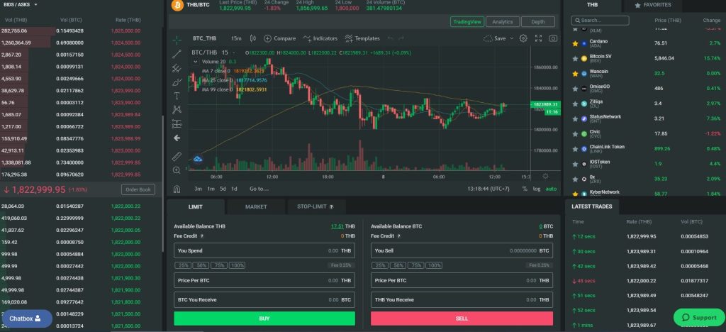Star StatusNetwork as favorite

[x=575, y=119]
